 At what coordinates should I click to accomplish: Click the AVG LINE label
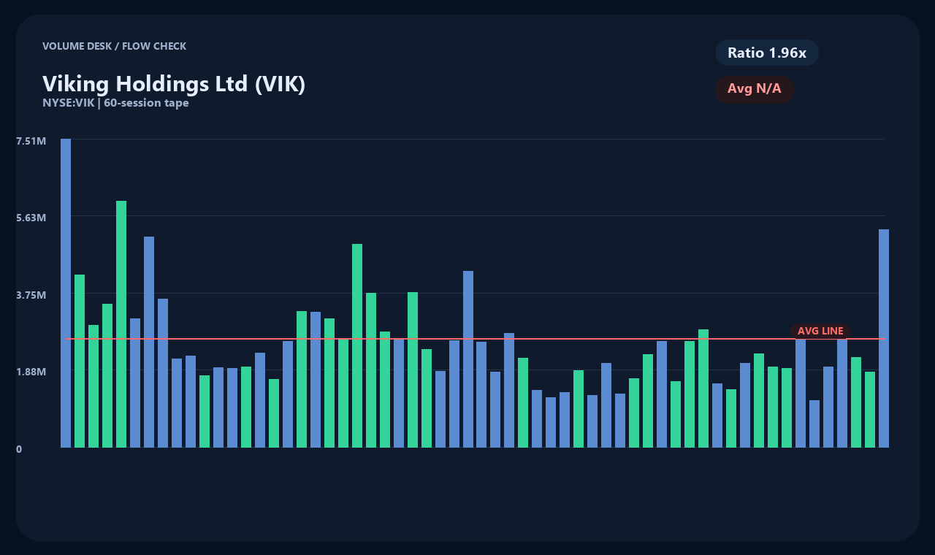click(x=820, y=331)
